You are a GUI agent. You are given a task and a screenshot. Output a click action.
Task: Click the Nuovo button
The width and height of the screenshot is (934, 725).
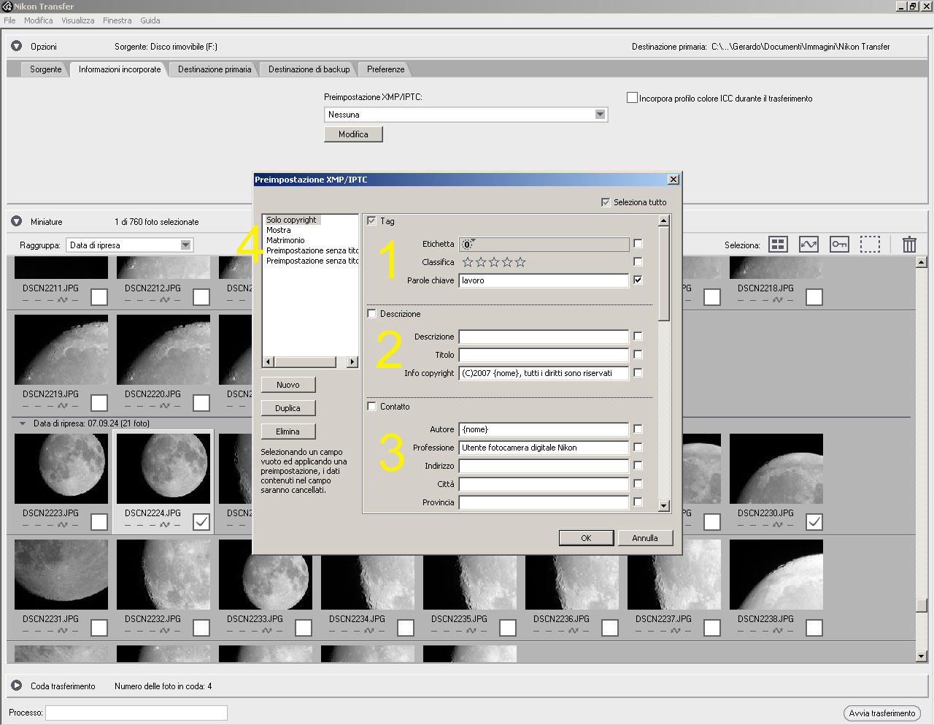[x=287, y=385]
